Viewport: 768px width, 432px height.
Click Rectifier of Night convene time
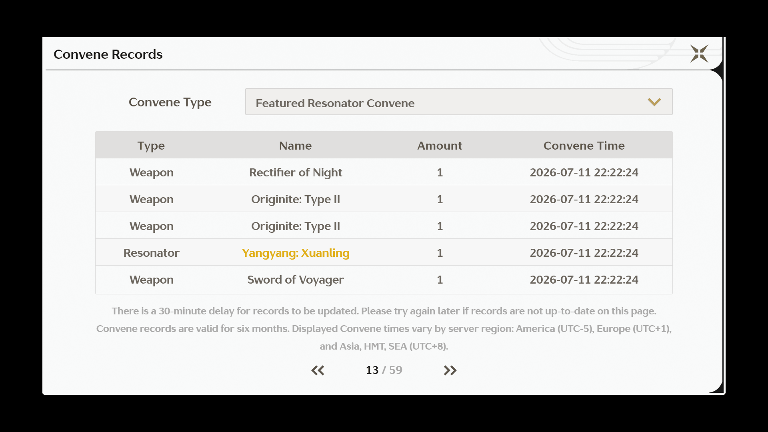click(584, 172)
